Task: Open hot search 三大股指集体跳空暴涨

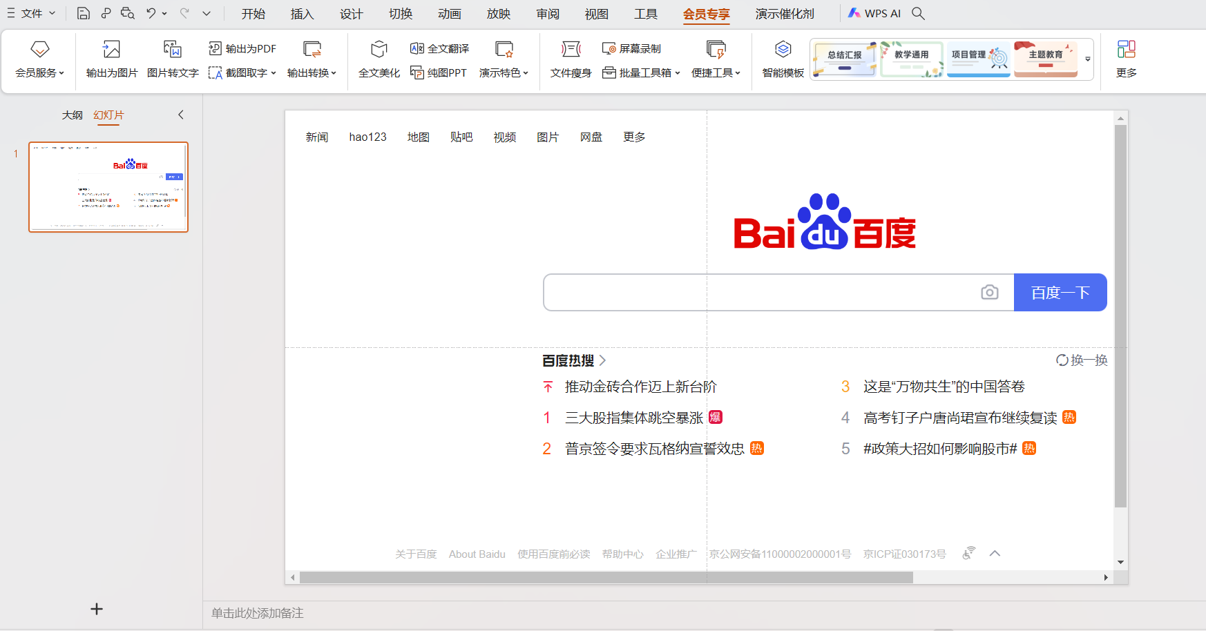Action: coord(634,418)
